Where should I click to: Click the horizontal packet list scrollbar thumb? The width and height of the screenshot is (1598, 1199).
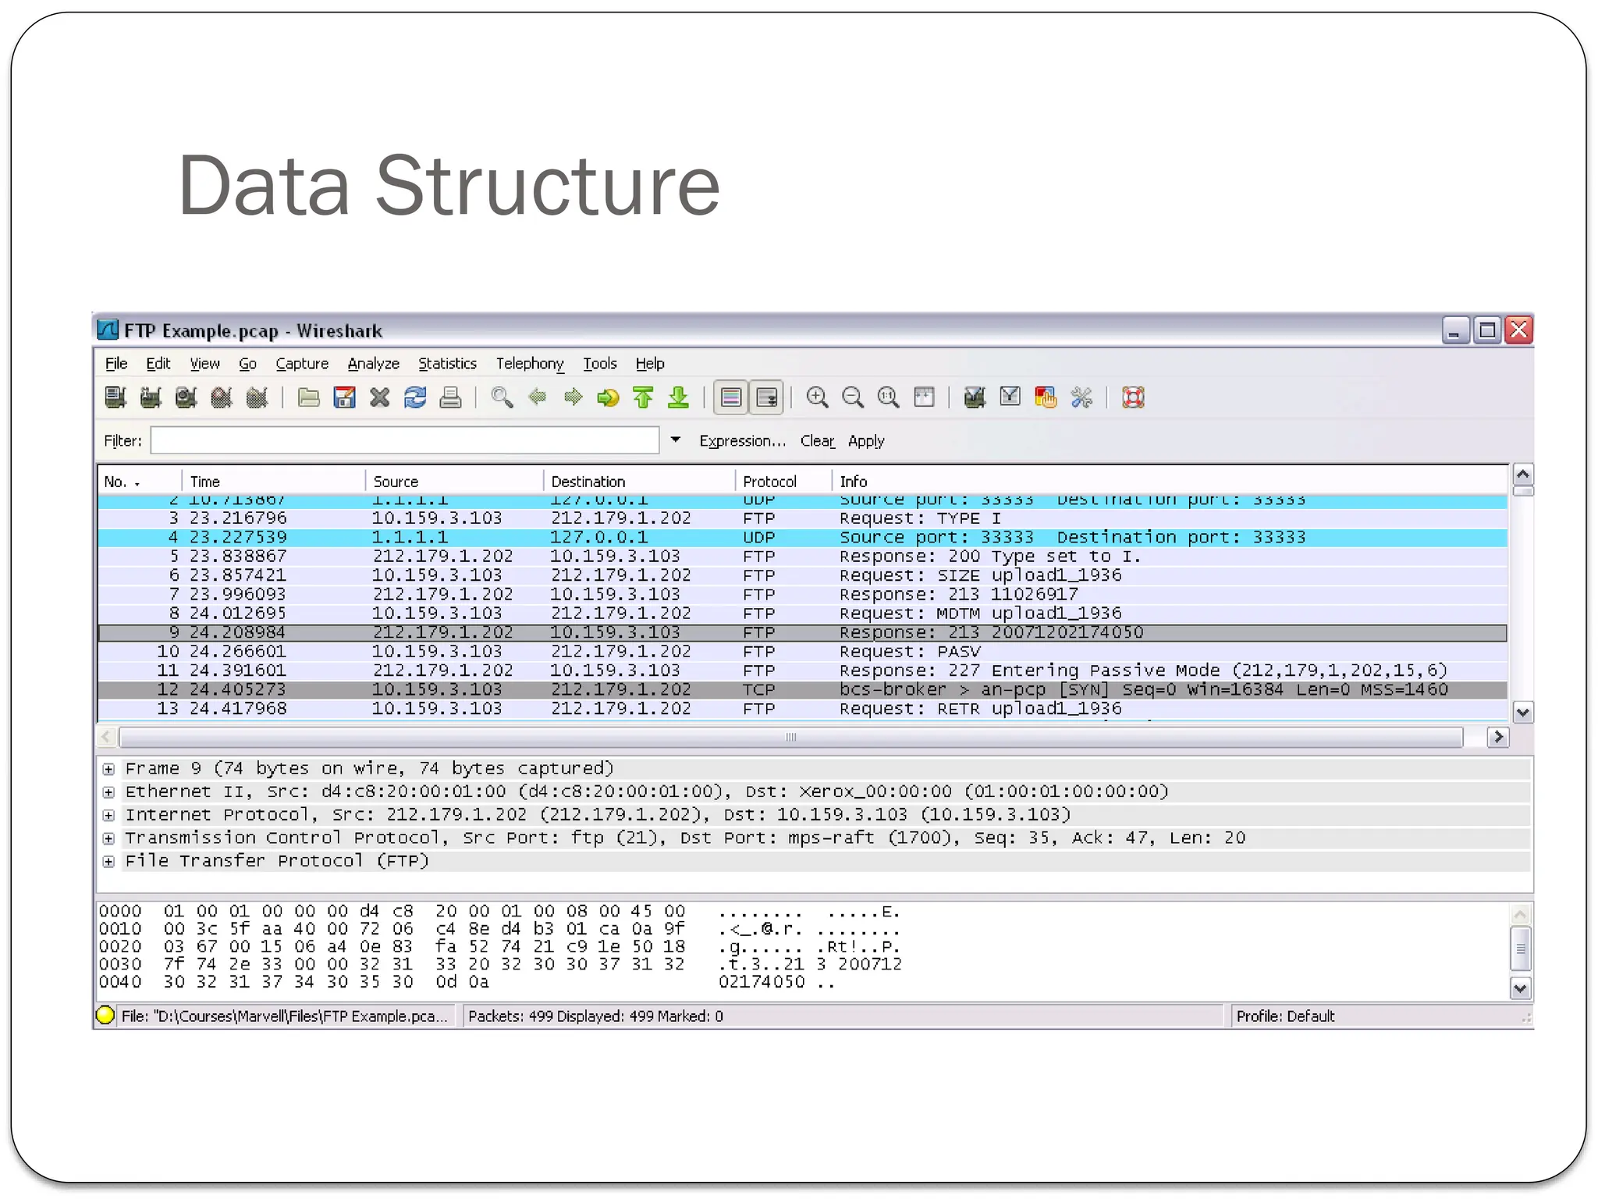[x=791, y=737]
